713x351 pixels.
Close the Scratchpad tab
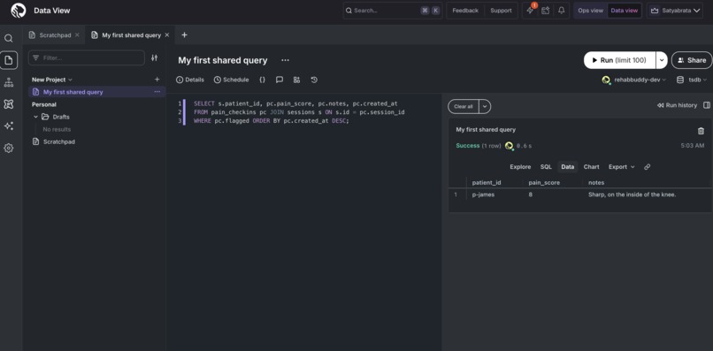[x=77, y=35]
